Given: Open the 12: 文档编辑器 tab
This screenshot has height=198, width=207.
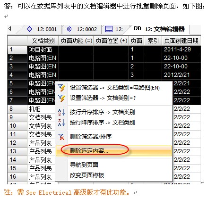Looking at the screenshot, I should (x=159, y=29).
